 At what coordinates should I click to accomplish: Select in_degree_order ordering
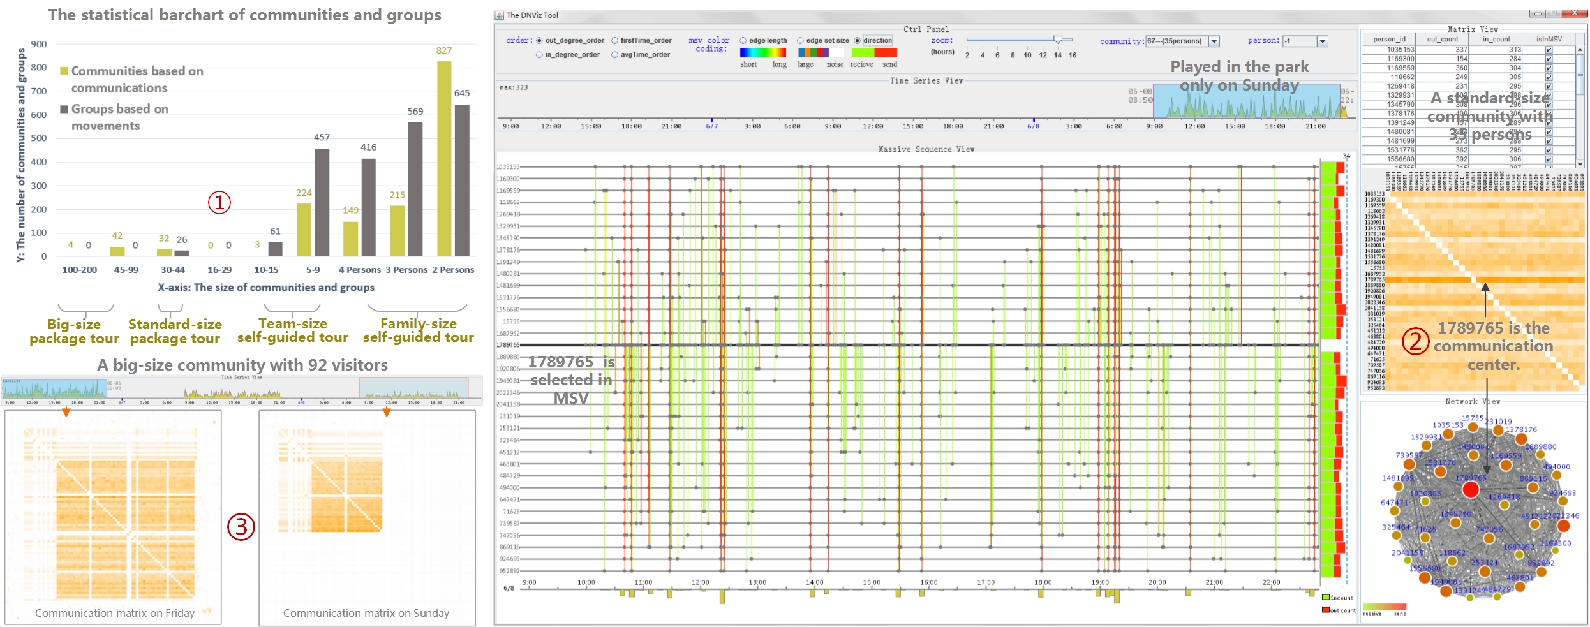pyautogui.click(x=540, y=55)
